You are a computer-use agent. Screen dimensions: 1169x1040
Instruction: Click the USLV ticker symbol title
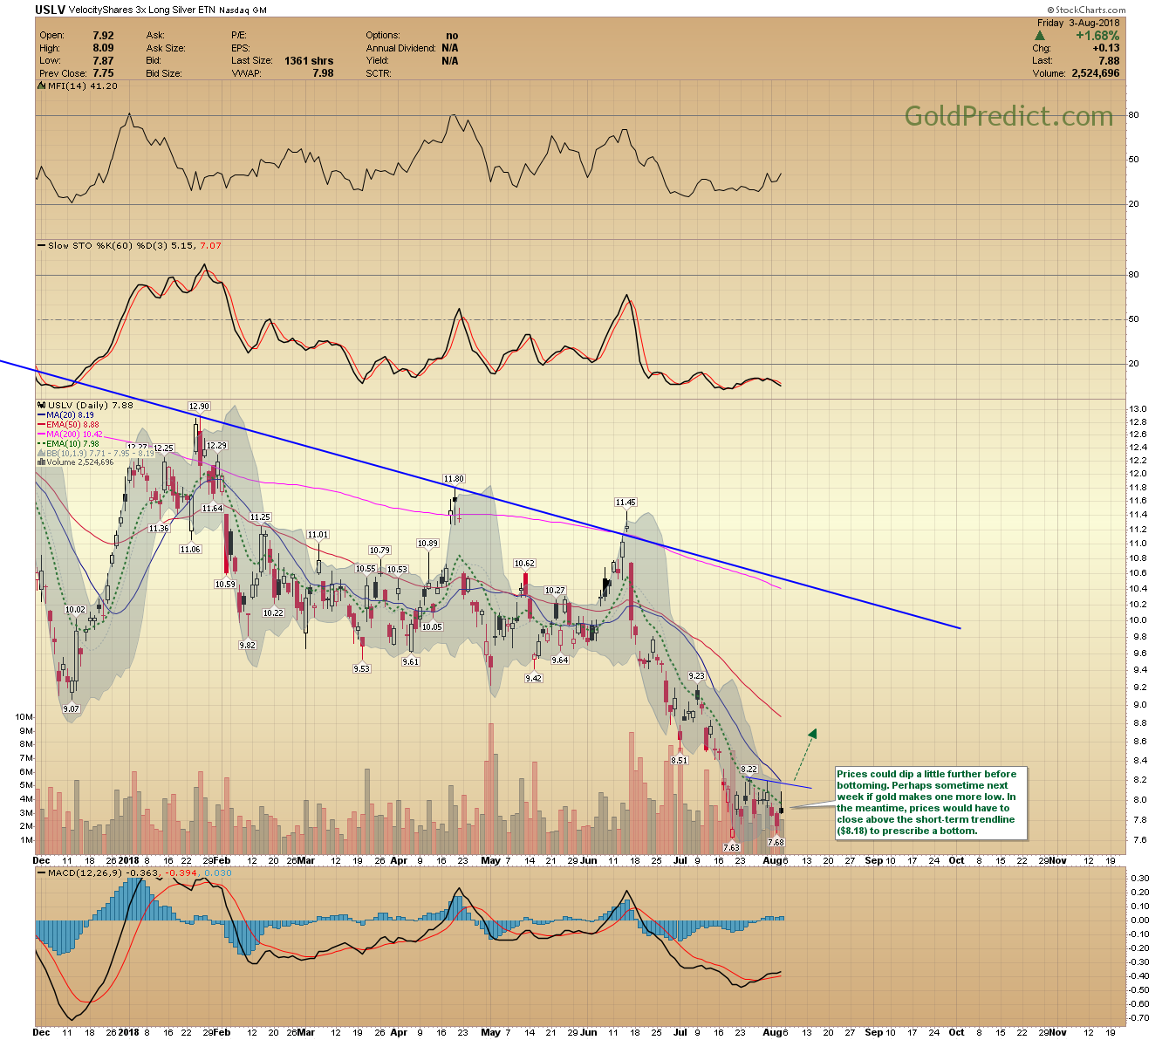tap(50, 10)
